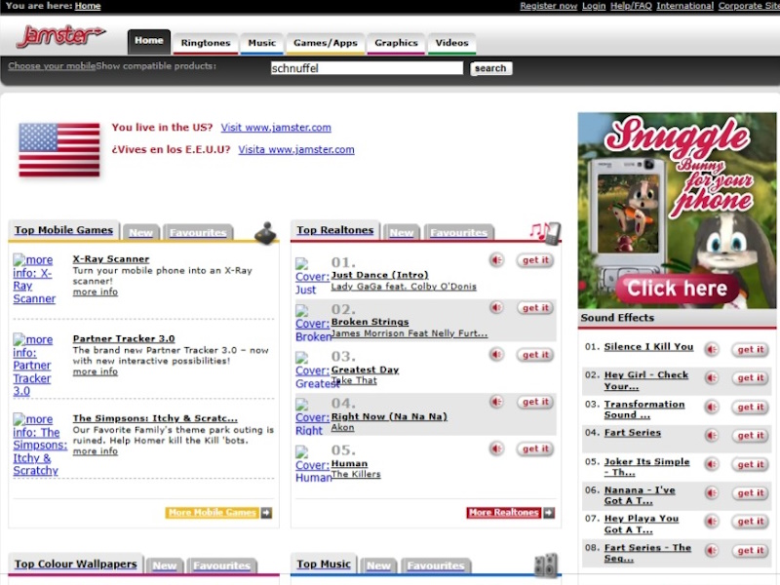Click the Jamster logo
Viewport: 780px width, 585px height.
(x=60, y=36)
